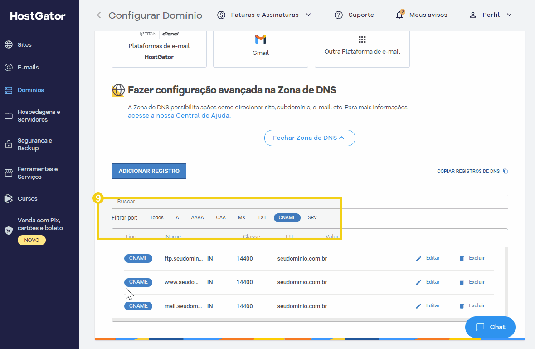This screenshot has height=349, width=535.
Task: Filter records by AAAA
Action: (197, 217)
